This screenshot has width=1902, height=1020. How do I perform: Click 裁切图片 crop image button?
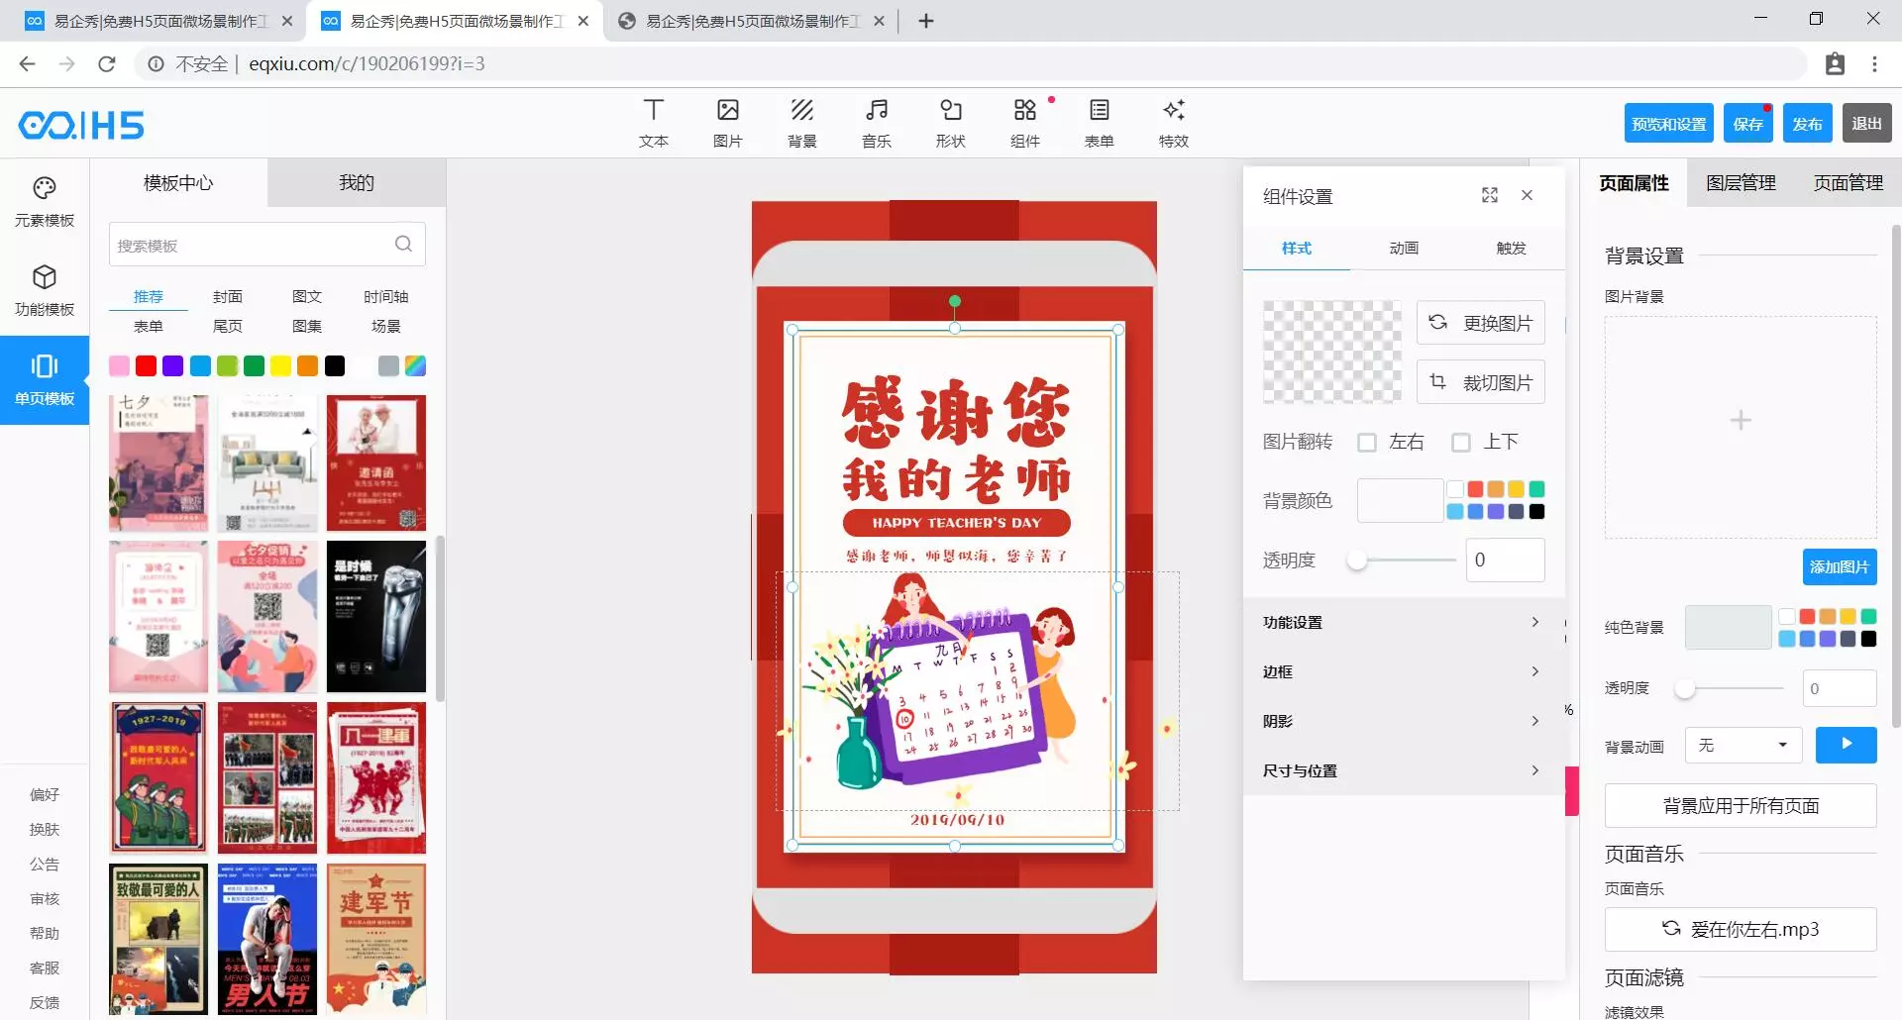click(1481, 382)
